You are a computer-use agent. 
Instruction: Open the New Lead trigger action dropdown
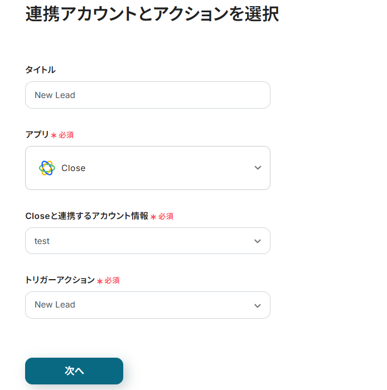click(139, 305)
